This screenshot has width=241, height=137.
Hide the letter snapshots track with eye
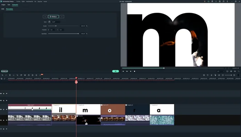click(7, 109)
